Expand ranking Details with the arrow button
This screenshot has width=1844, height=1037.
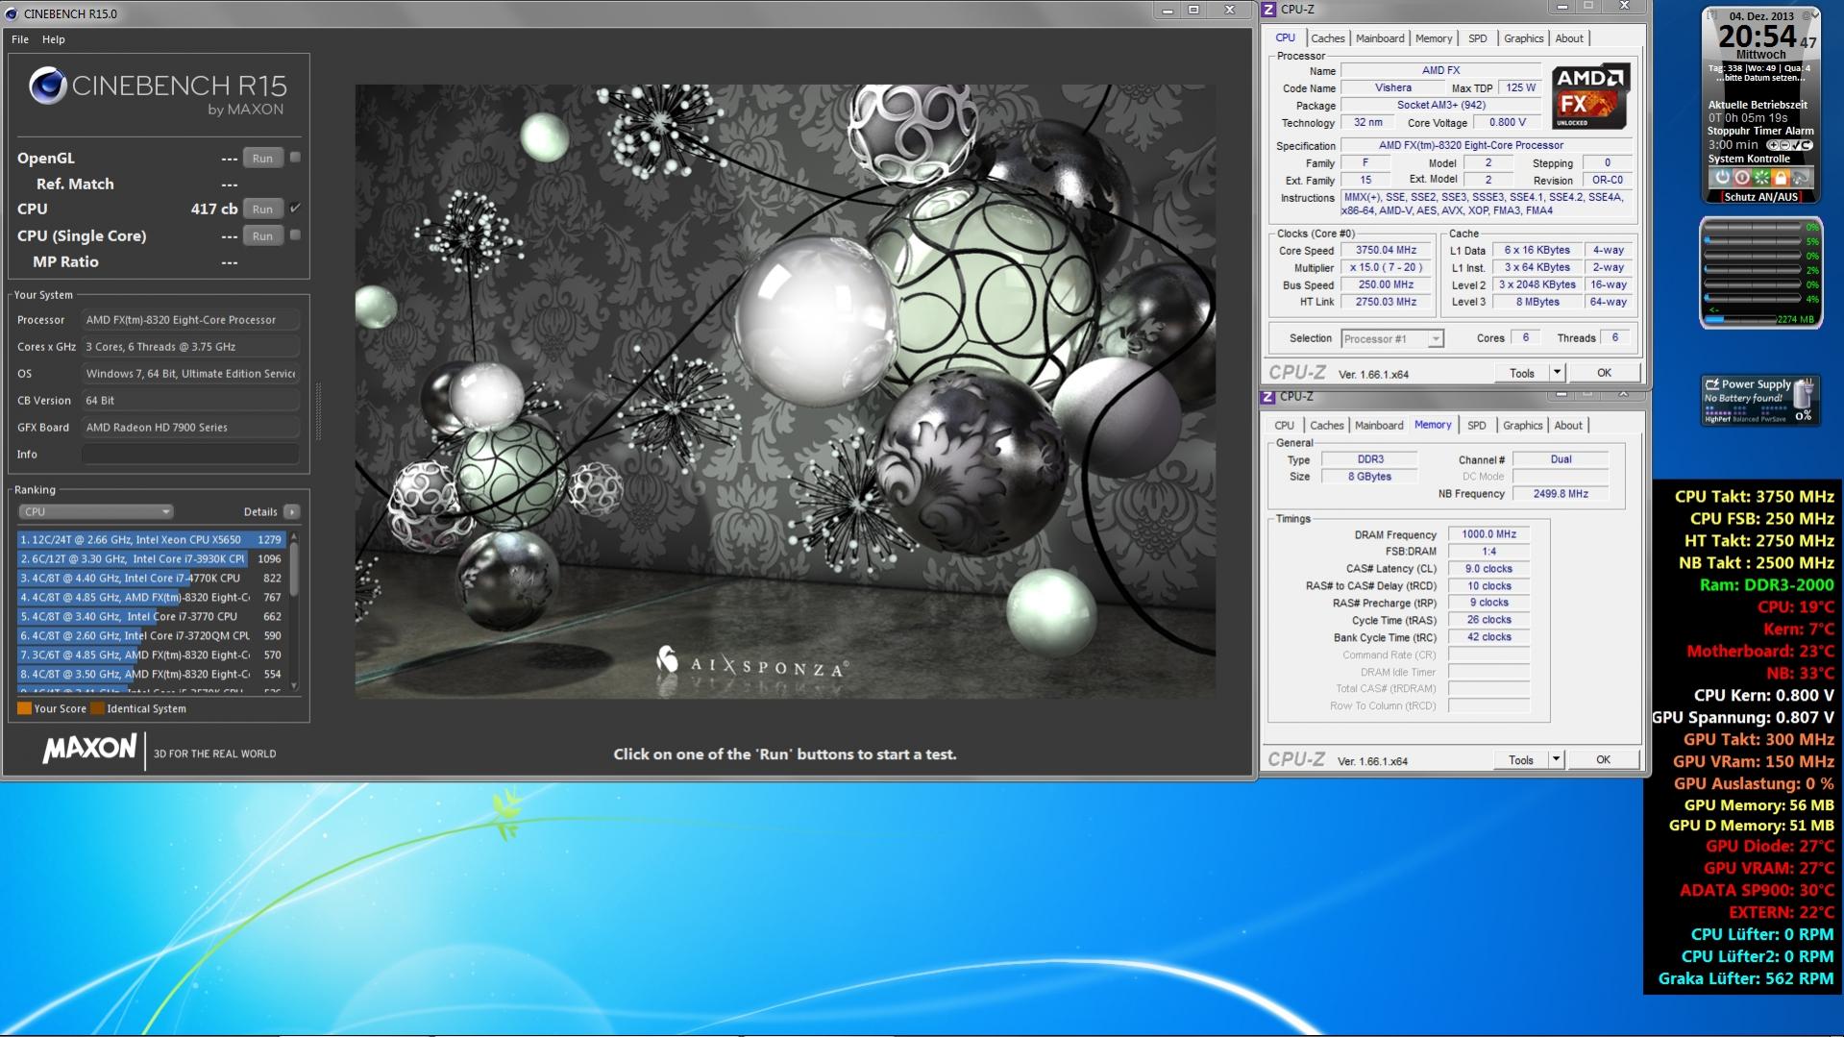(x=292, y=512)
